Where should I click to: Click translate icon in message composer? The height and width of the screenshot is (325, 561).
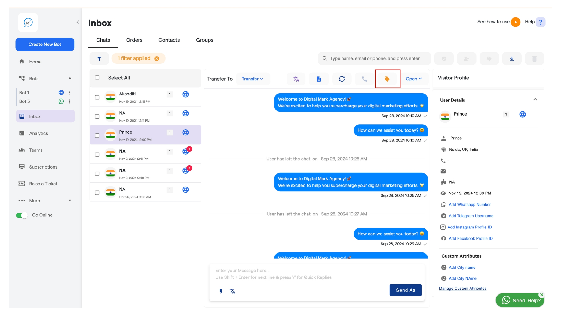tap(232, 291)
